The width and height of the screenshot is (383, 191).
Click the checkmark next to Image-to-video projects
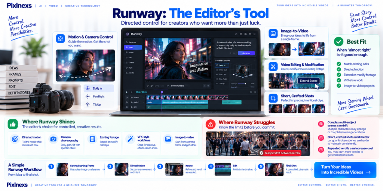click(x=339, y=85)
